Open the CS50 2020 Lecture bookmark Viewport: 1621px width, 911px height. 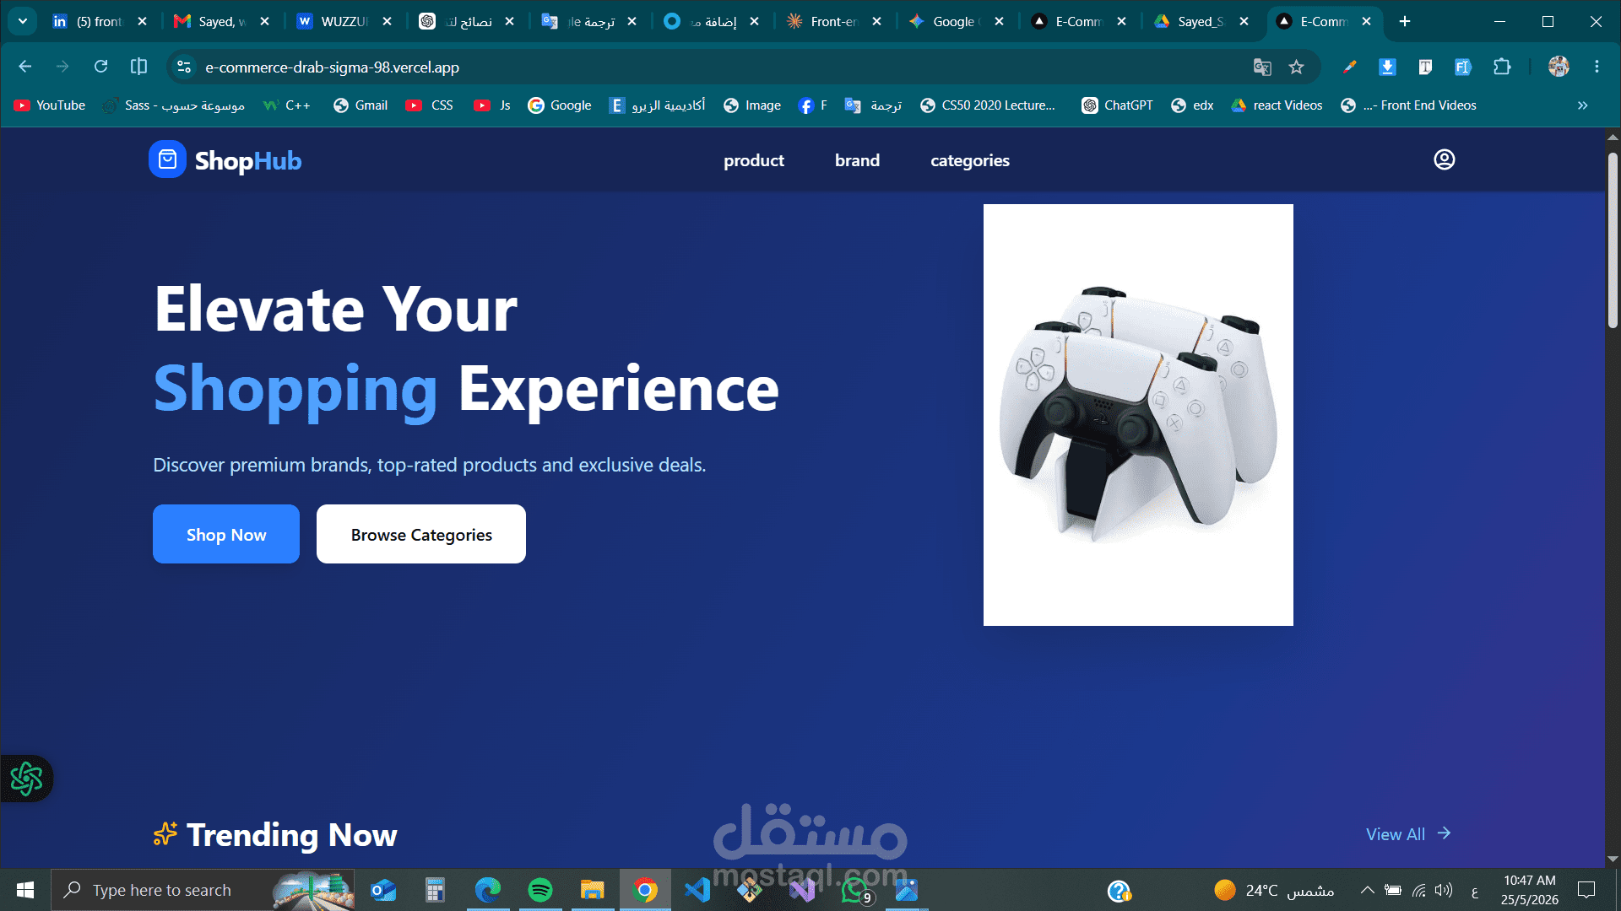pos(988,105)
